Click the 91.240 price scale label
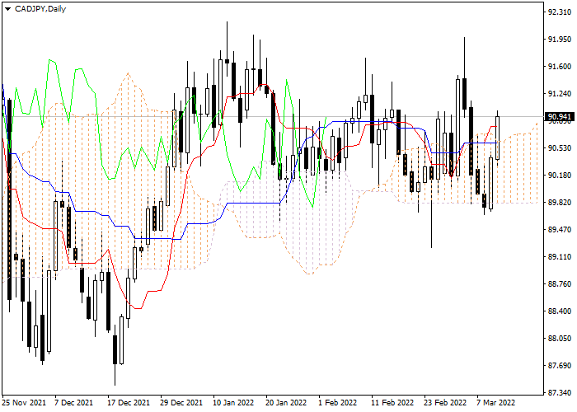This screenshot has height=412, width=577. point(560,94)
